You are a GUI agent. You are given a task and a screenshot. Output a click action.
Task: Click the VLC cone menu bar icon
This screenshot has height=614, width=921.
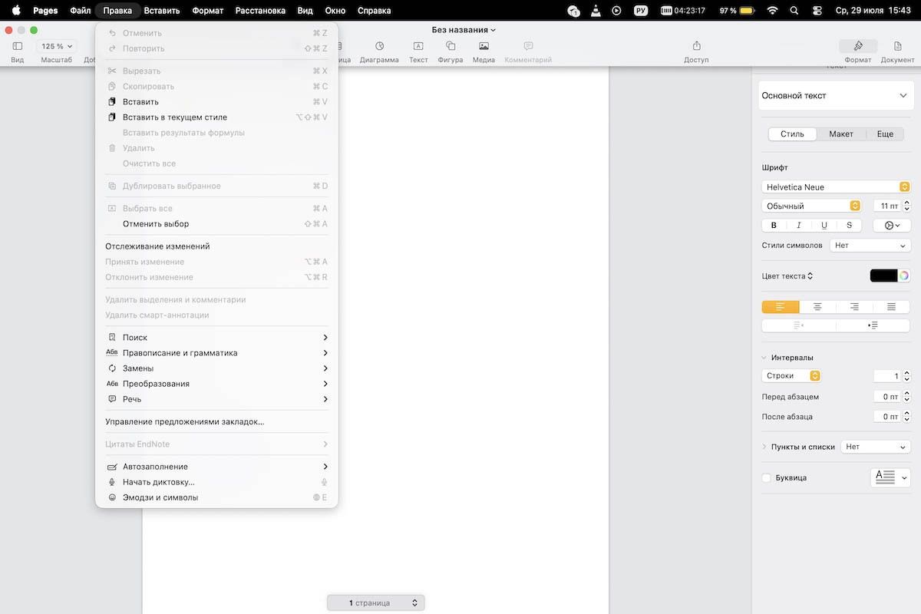click(x=596, y=11)
